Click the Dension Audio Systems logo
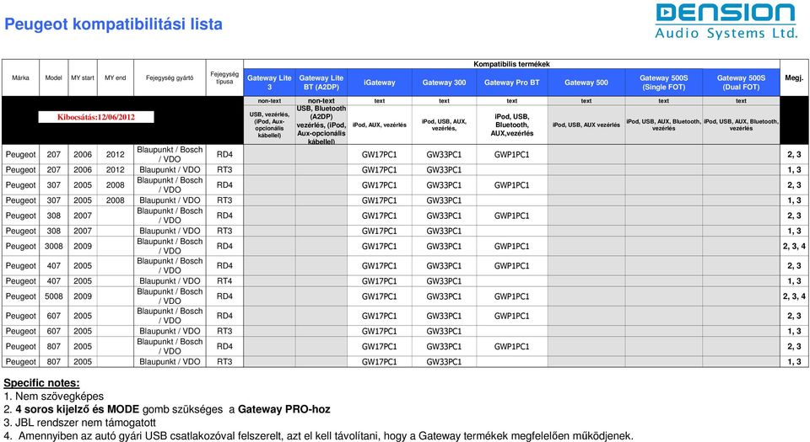The height and width of the screenshot is (442, 810). pyautogui.click(x=726, y=21)
